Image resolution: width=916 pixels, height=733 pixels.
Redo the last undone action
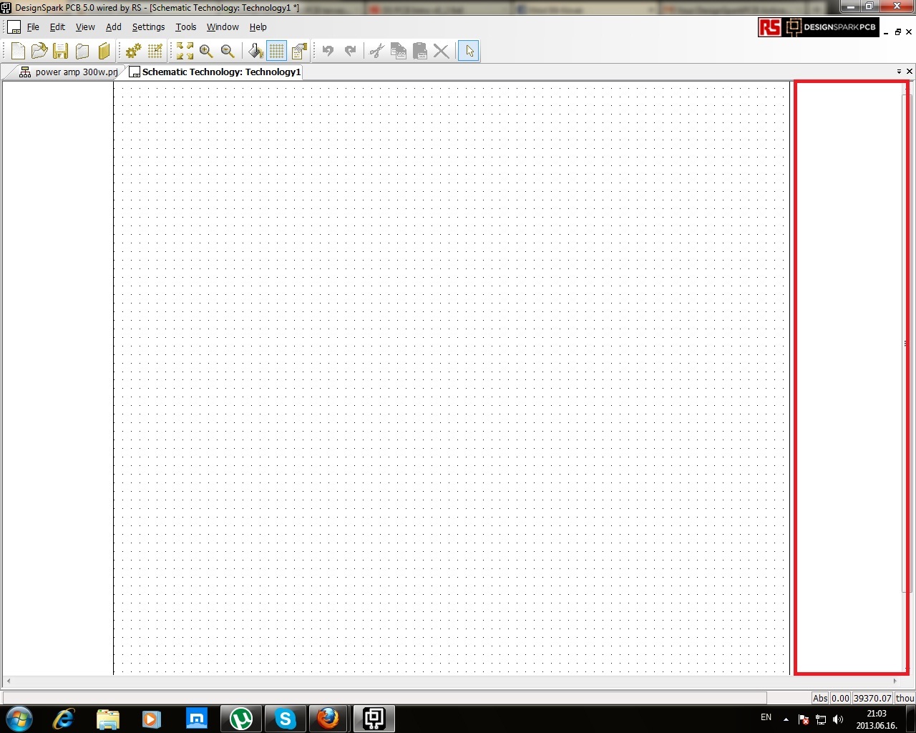350,51
